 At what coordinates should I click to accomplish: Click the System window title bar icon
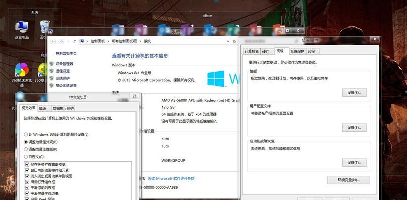click(50, 32)
